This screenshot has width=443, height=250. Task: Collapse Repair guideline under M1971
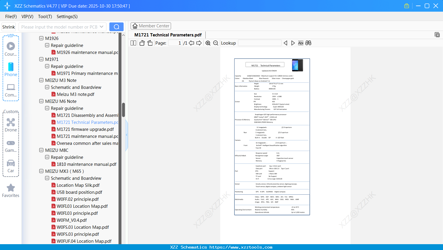[47, 66]
